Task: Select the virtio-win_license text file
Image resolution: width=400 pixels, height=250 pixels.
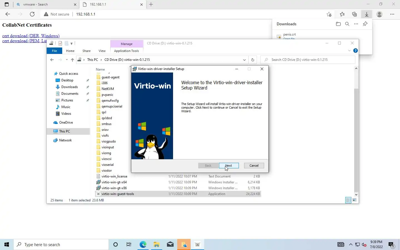Action: 114,176
